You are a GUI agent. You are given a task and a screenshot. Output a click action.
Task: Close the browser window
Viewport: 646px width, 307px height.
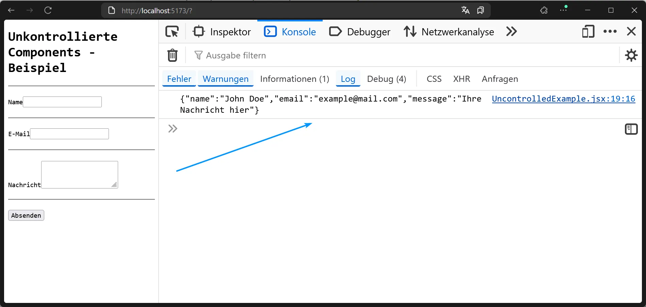[634, 10]
